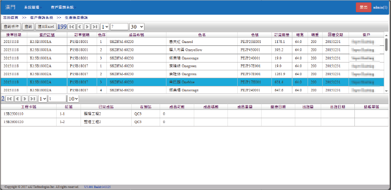This screenshot has height=190, width=391.
Task: Click color code PEJP25H001 cell
Action: pos(255,42)
